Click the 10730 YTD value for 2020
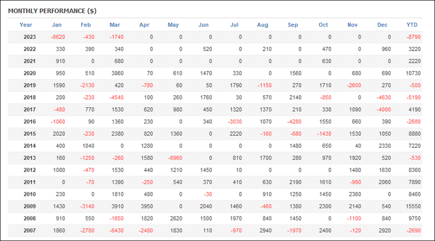The height and width of the screenshot is (241, 435). pos(413,73)
